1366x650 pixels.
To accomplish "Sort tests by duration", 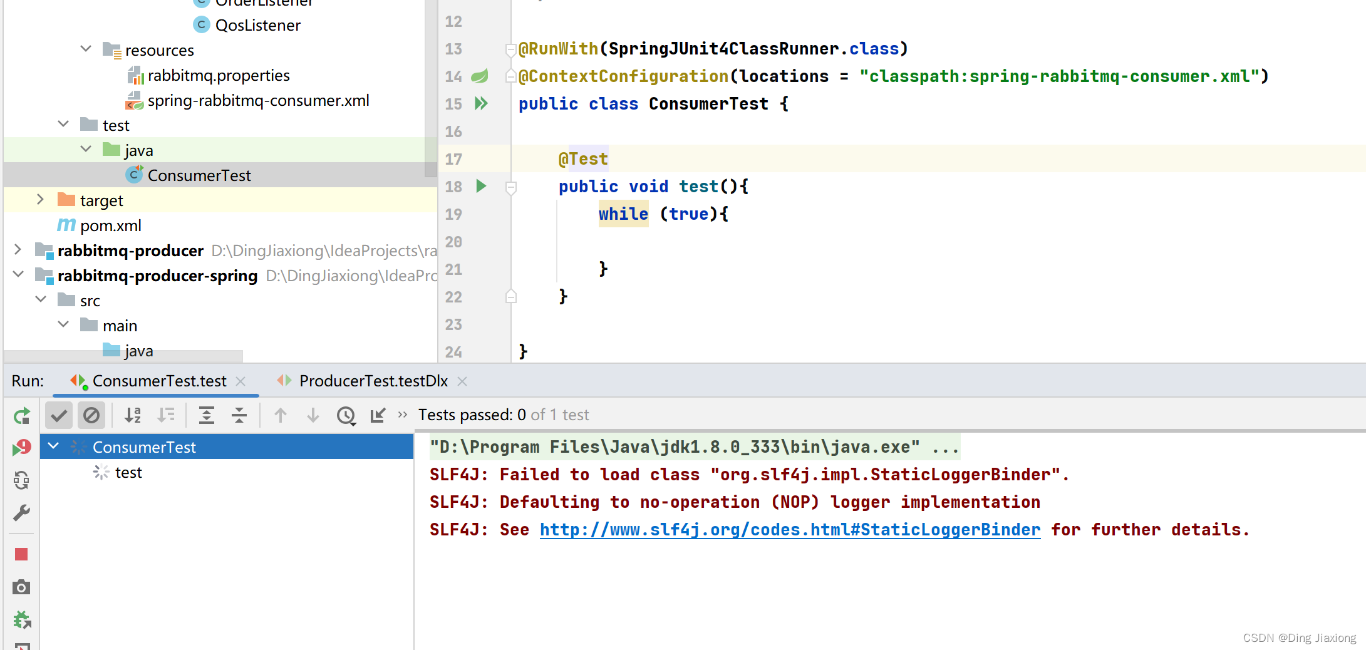I will click(166, 415).
